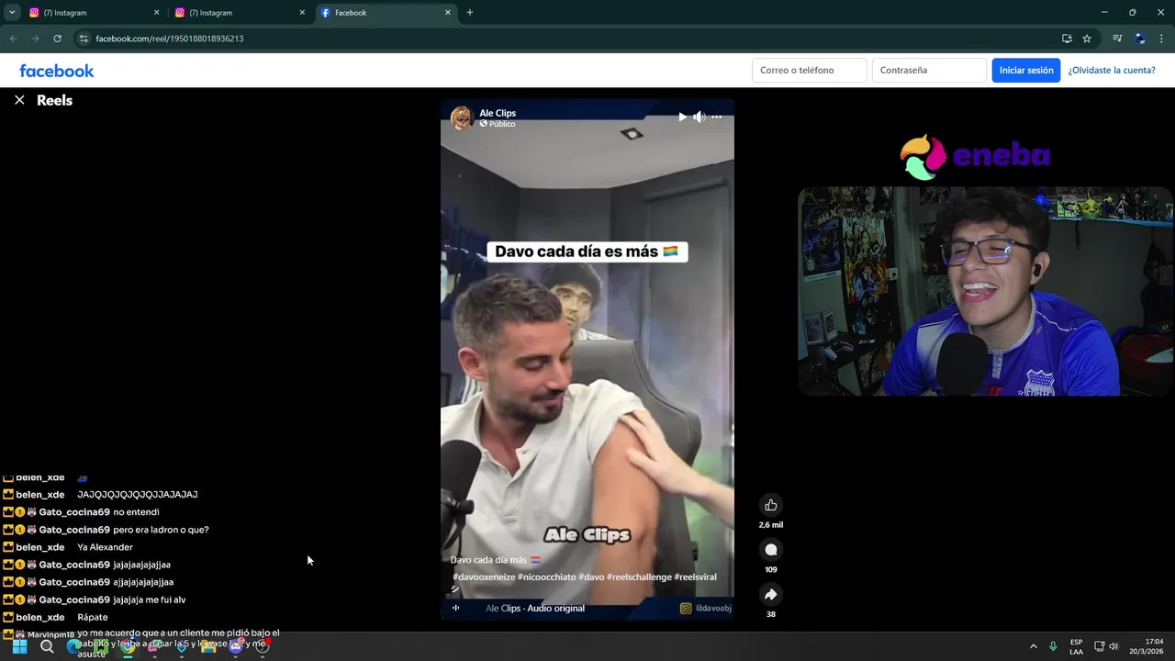This screenshot has width=1175, height=661.
Task: Open the Ale Clips page name
Action: click(498, 113)
